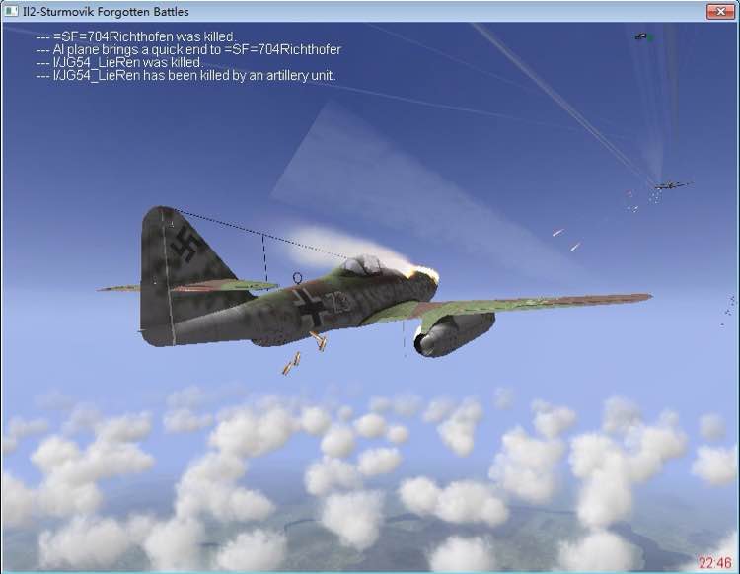Click the message "=SF=704Richthofen was killed."

(x=135, y=36)
